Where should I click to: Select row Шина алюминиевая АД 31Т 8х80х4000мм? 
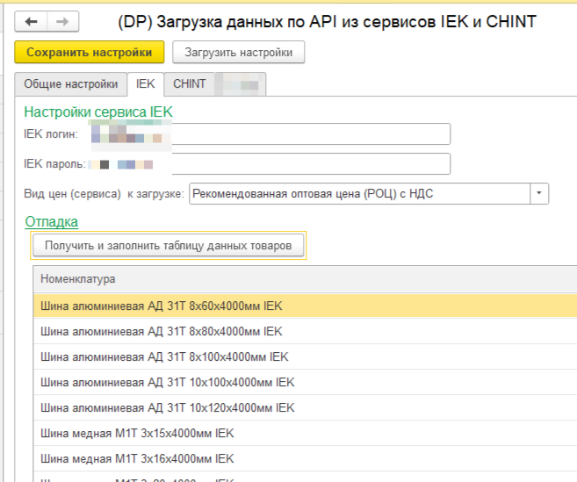pyautogui.click(x=162, y=331)
